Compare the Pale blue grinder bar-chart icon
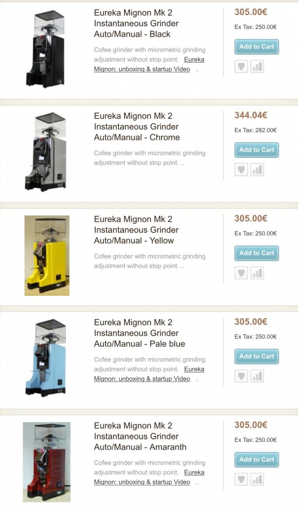This screenshot has height=511, width=298. click(257, 376)
